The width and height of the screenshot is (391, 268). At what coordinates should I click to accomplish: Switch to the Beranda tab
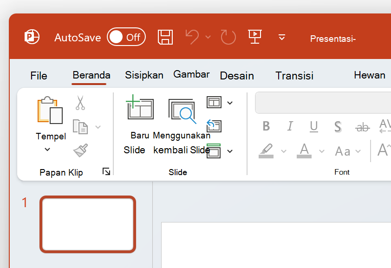91,75
